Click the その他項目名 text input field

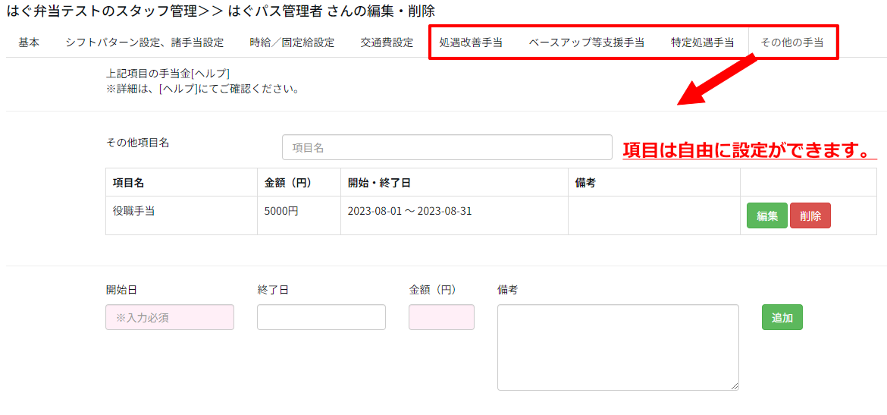coord(447,148)
